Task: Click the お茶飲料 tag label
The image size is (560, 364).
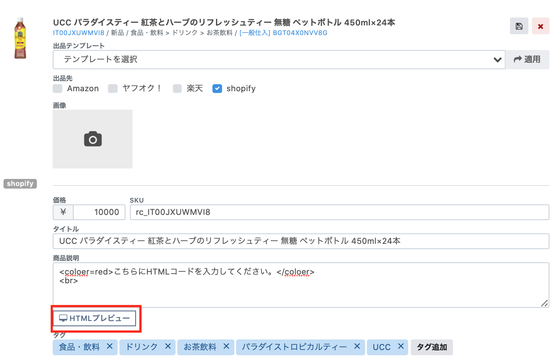Action: point(200,347)
